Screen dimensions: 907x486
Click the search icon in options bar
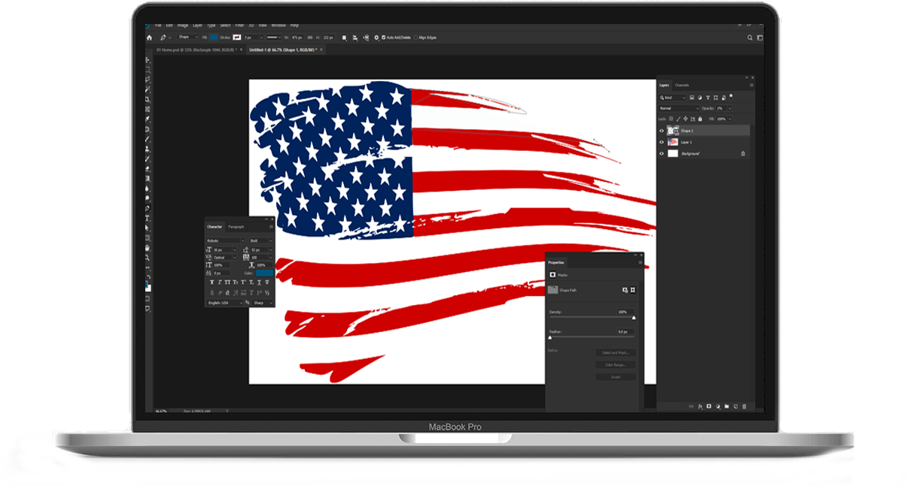(750, 37)
